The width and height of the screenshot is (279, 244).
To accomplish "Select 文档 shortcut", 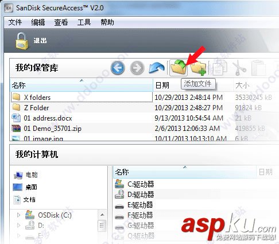I will pyautogui.click(x=29, y=199).
